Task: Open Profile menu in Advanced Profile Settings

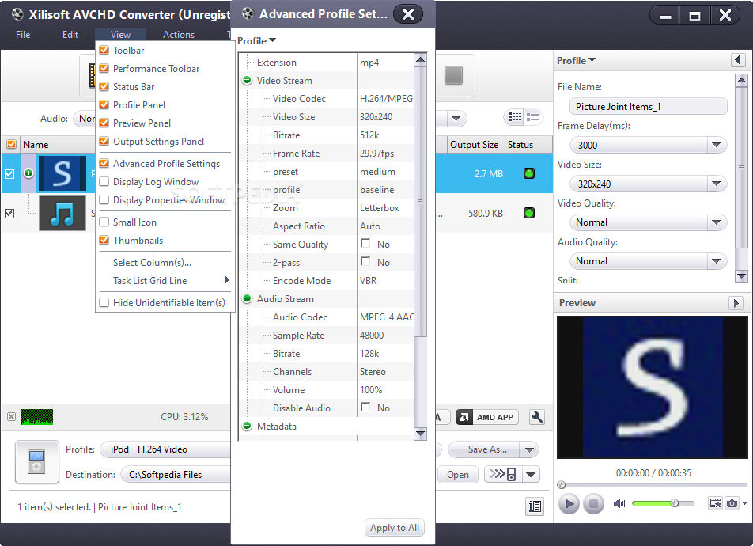Action: click(x=256, y=41)
